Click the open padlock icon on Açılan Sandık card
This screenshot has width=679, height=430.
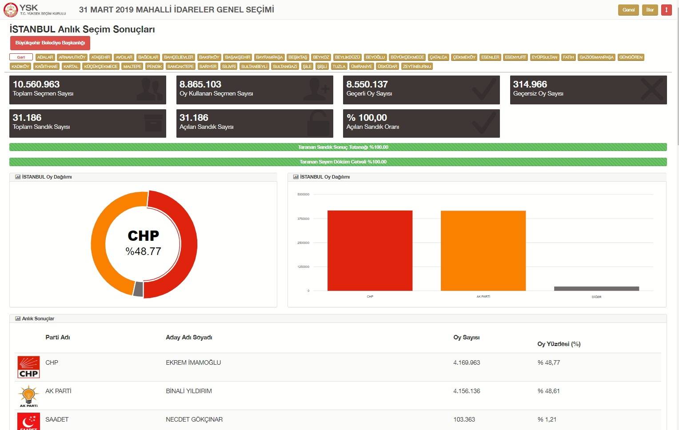[x=319, y=123]
